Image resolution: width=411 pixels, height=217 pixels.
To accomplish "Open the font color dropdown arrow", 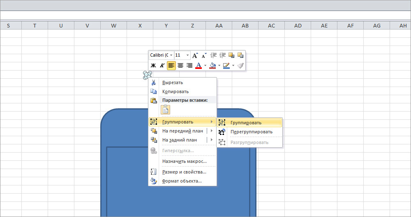I will 205,66.
